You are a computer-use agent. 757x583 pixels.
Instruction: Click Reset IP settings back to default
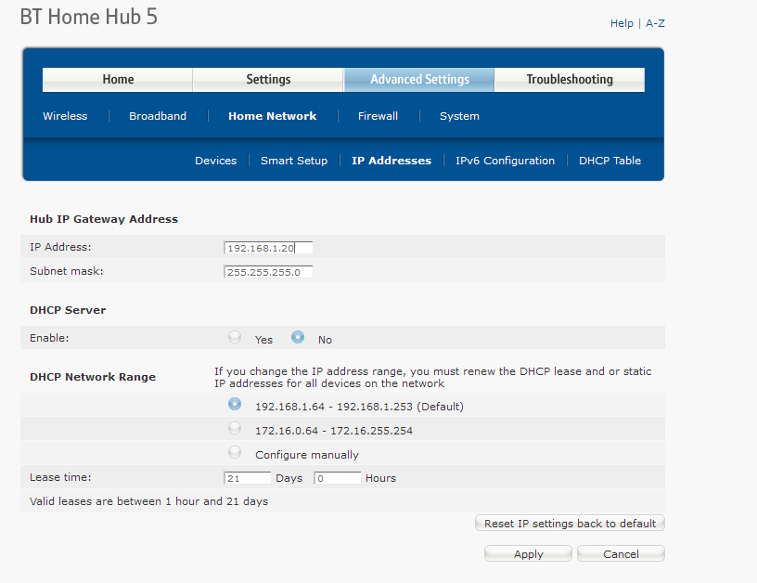570,524
